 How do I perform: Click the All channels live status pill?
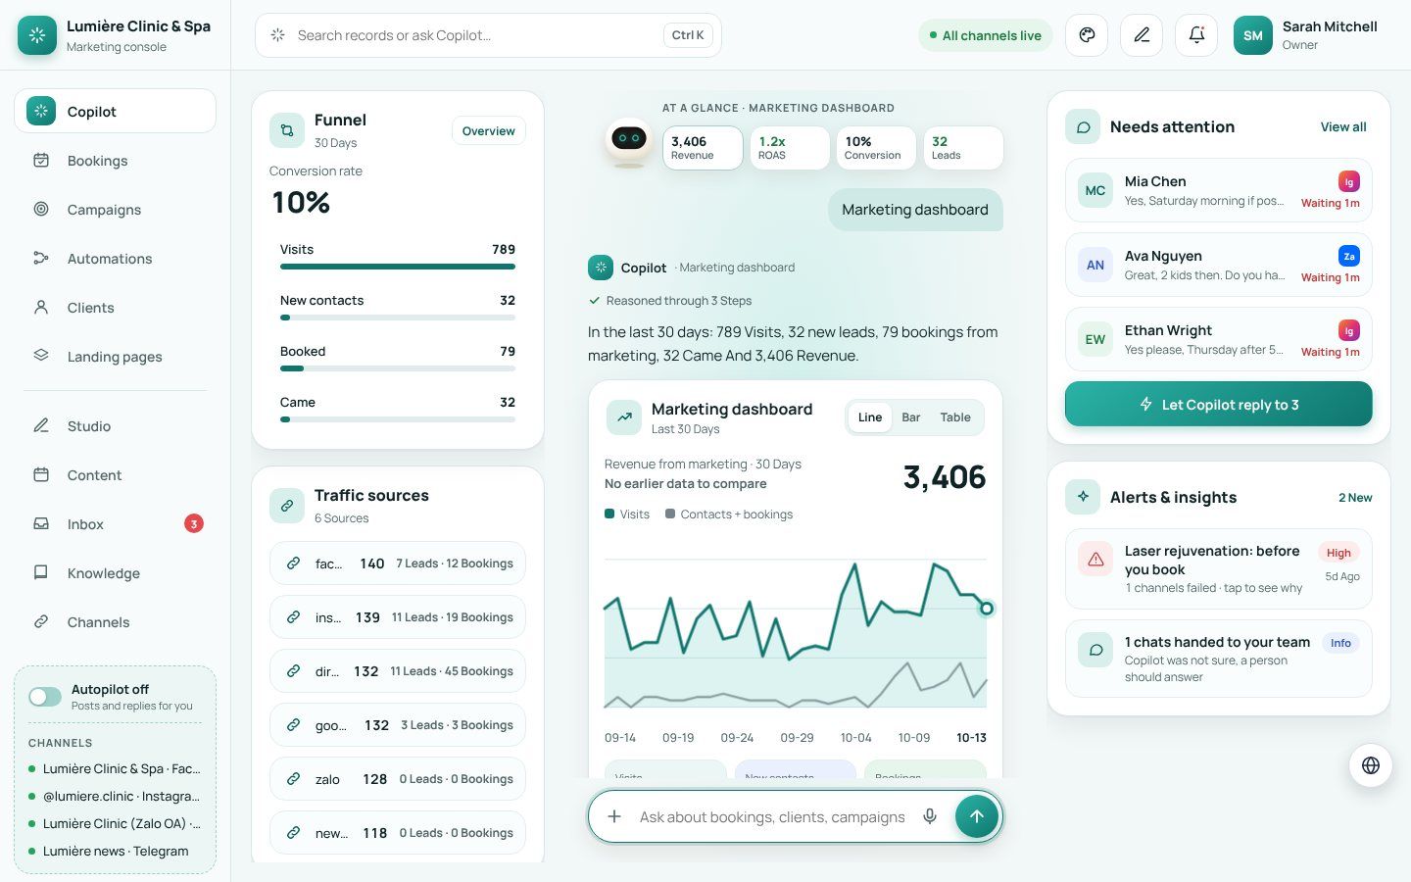click(x=986, y=35)
